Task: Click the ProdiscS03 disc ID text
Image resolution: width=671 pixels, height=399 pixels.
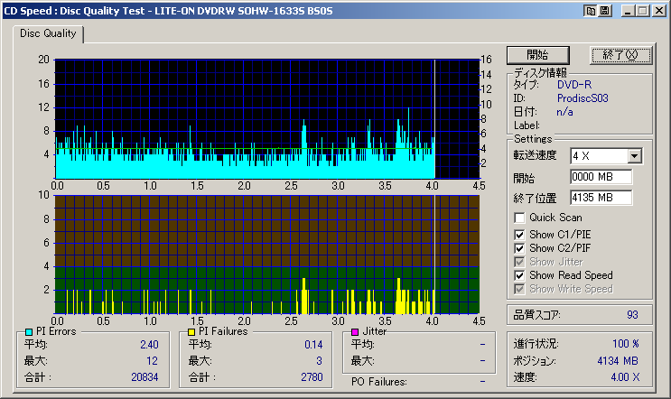Action: coord(582,98)
